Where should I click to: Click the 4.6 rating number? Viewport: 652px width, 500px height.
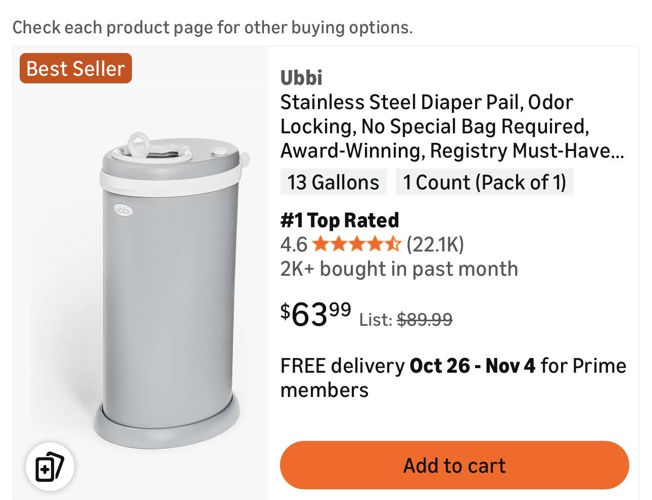point(293,244)
